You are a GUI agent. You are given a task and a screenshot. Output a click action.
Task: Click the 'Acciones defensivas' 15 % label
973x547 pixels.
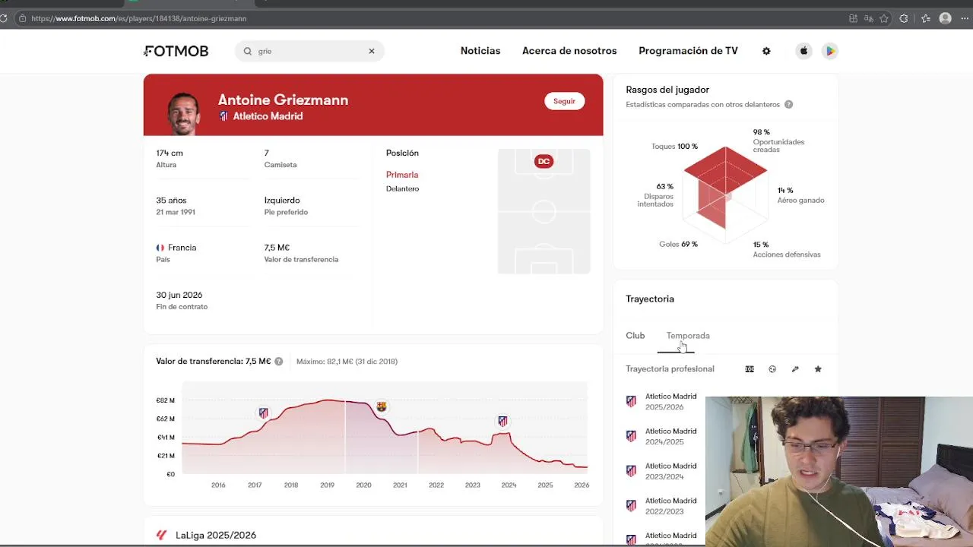pyautogui.click(x=787, y=249)
